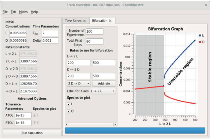Viewport: 210px width, 139px height.
Task: Open the '2 D -> D' rate dropdown
Action: 78,84
